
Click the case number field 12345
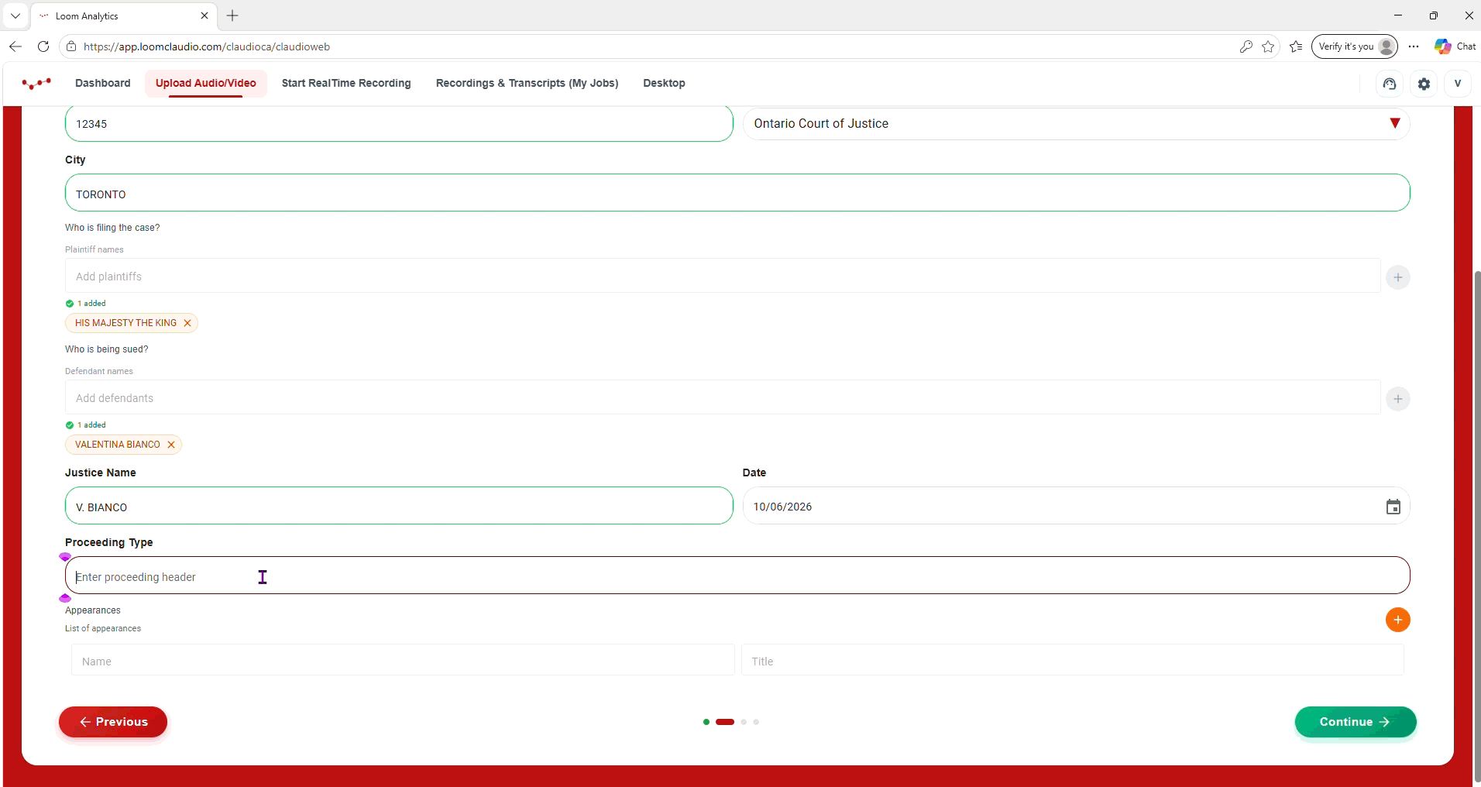coord(399,124)
